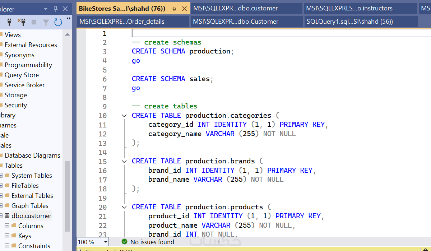This screenshot has height=251, width=431.
Task: Open the Object Explorer window position dropdown
Action: pos(45,9)
